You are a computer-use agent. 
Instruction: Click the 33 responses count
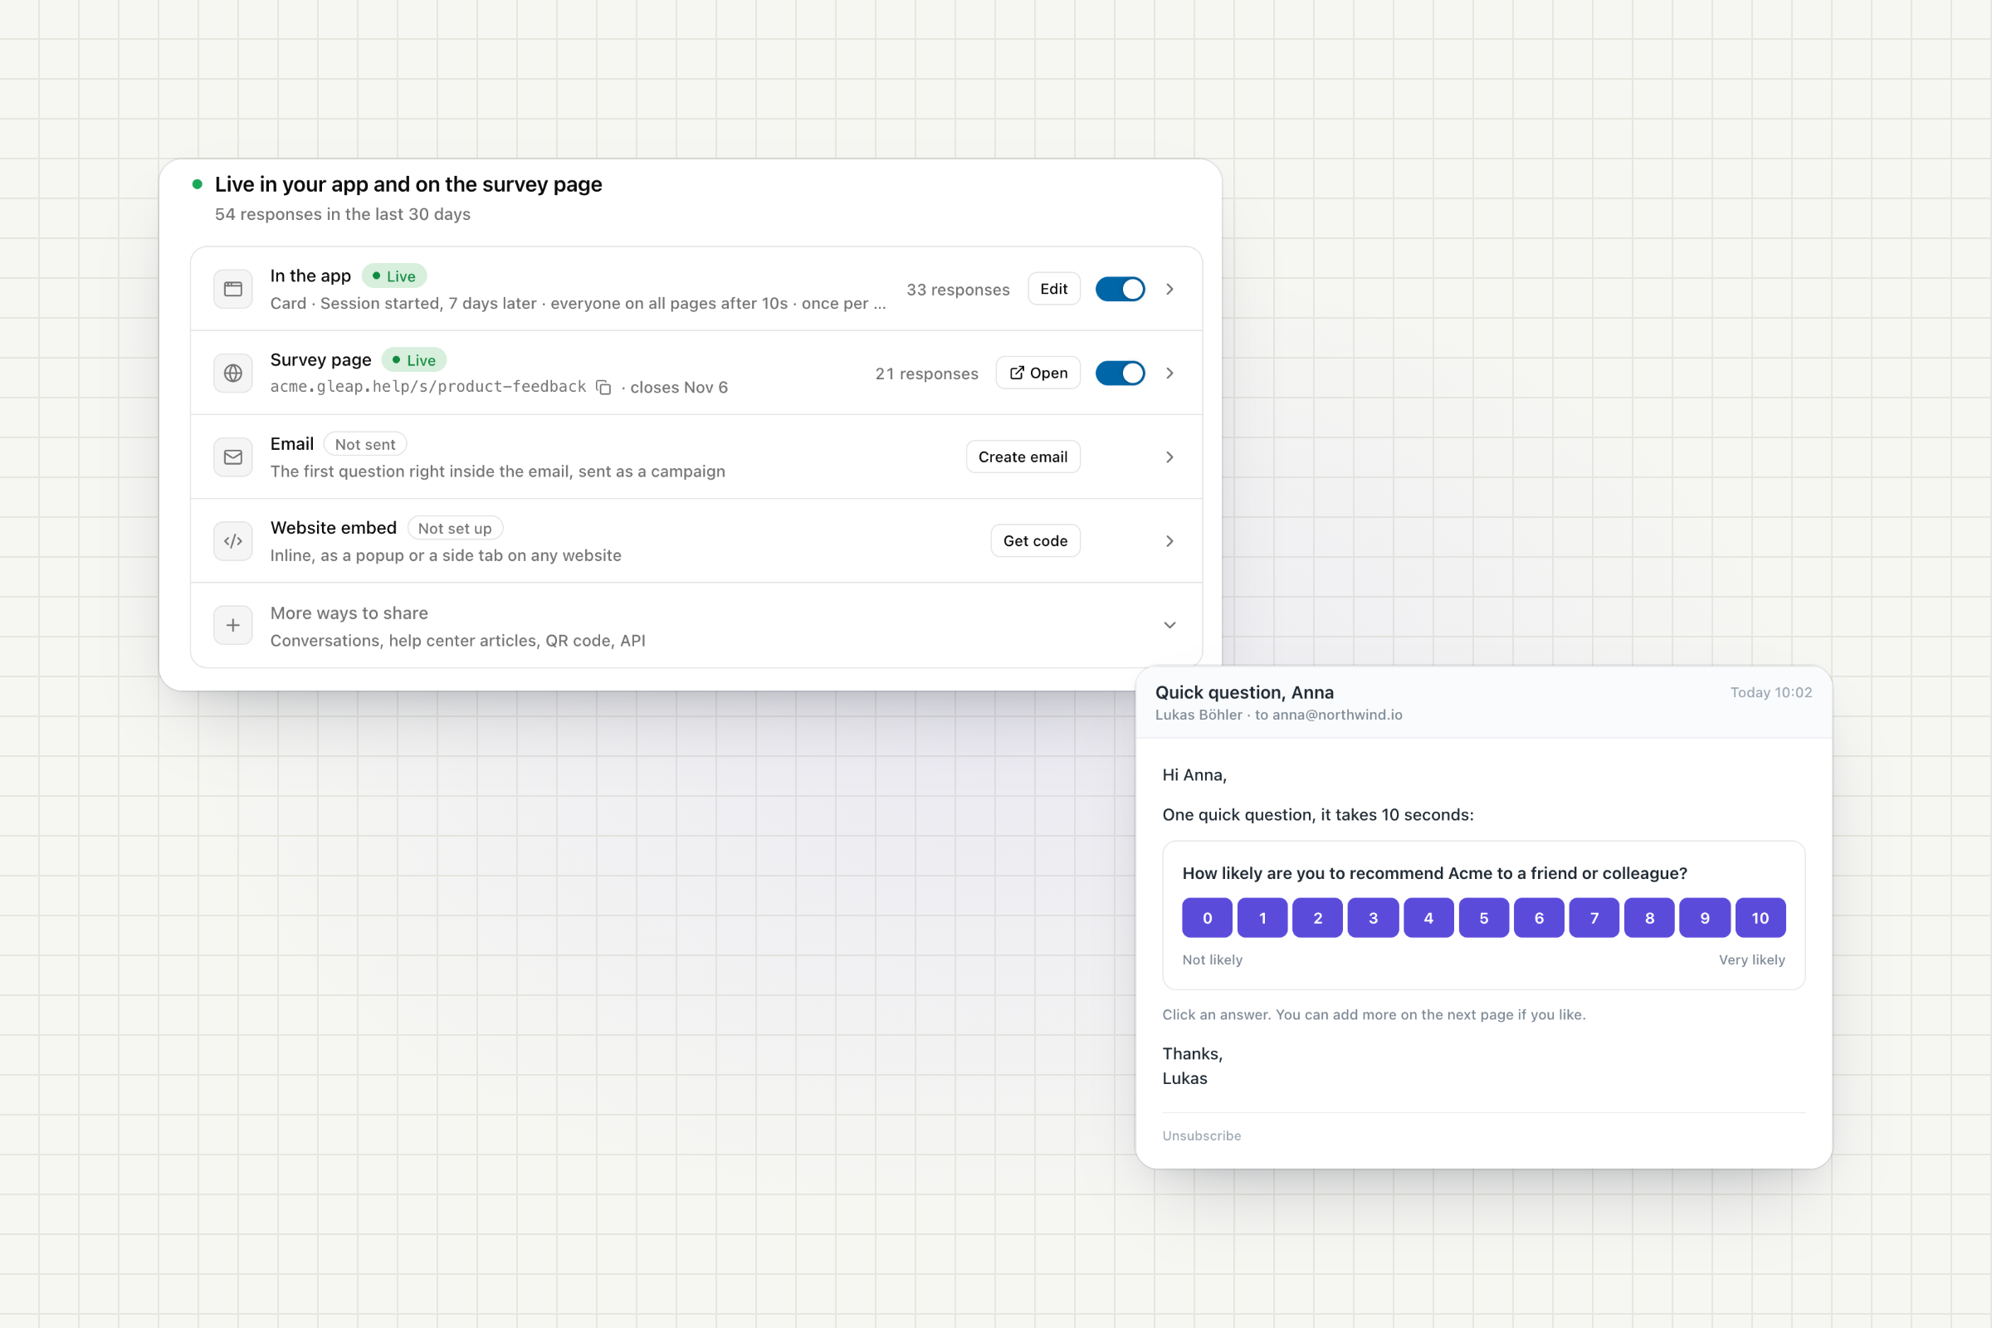[958, 290]
